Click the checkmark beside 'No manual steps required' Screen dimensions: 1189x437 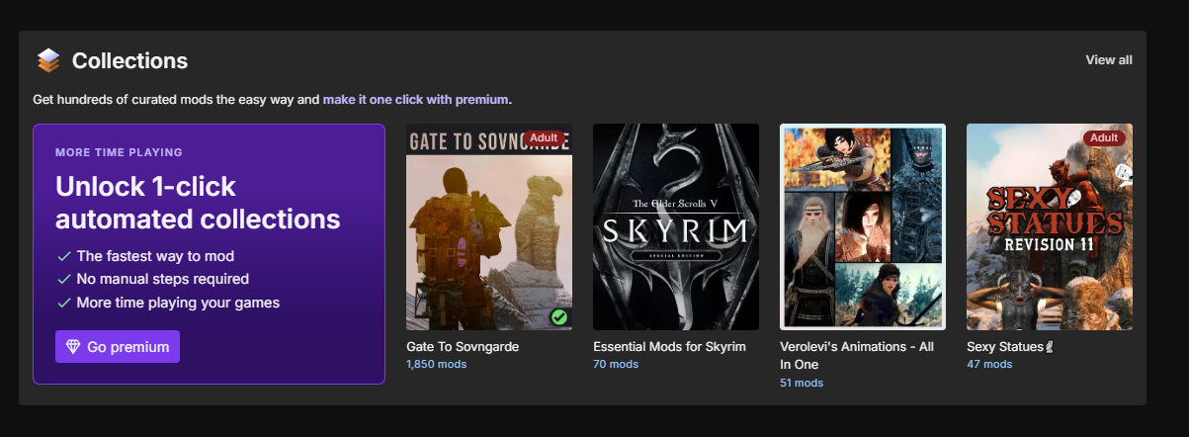coord(63,280)
